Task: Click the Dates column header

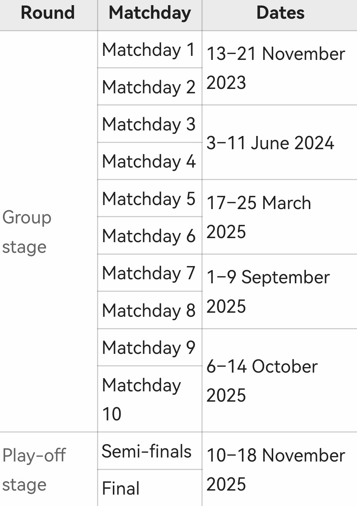Action: pyautogui.click(x=280, y=13)
